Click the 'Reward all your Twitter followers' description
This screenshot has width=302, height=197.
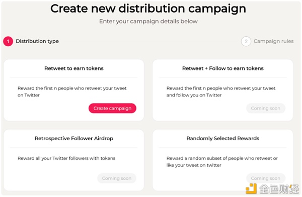[x=66, y=158]
